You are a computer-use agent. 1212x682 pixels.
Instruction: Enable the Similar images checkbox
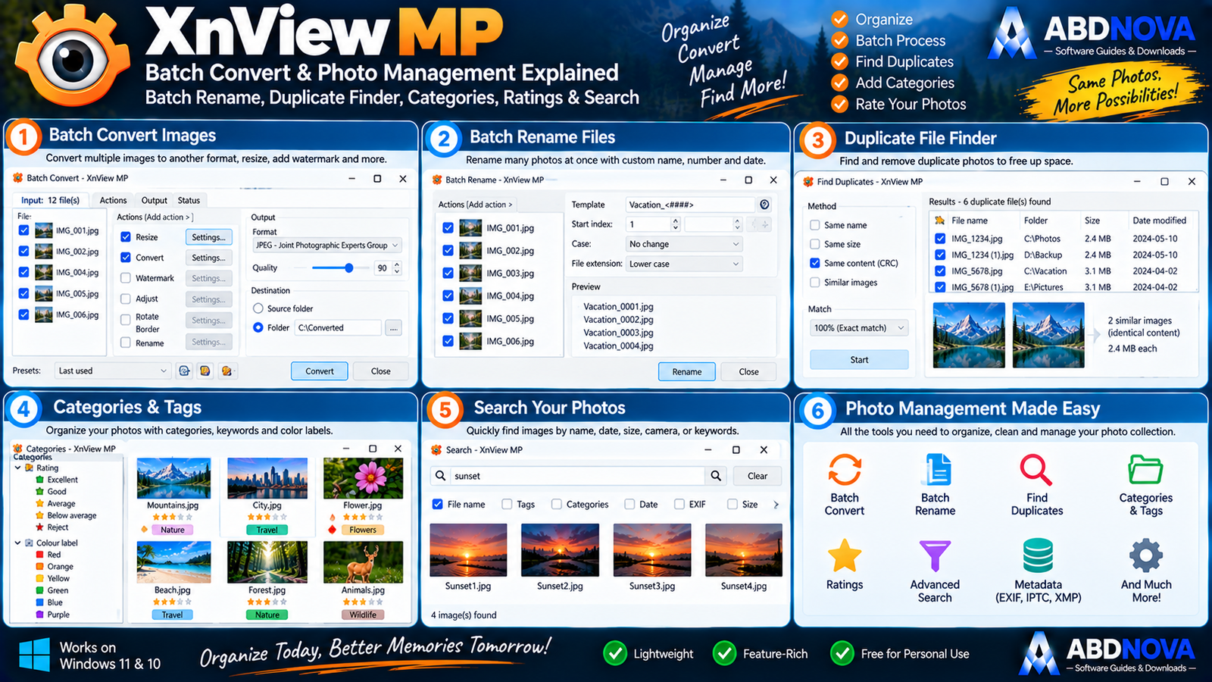pos(815,282)
